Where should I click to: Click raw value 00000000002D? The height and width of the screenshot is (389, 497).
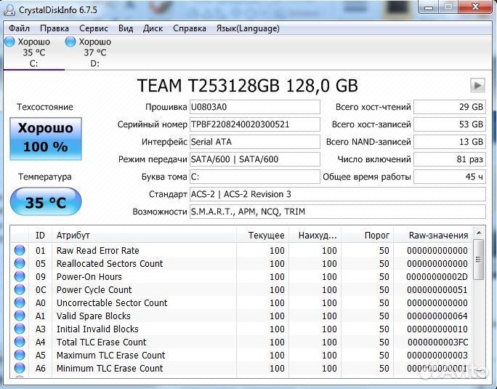click(x=437, y=277)
